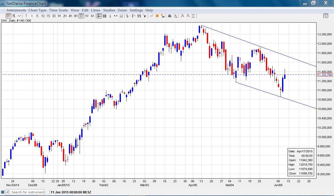Viewport: 334px width, 196px height.
Task: Click the zoom out magnifier icon
Action: [x=188, y=16]
